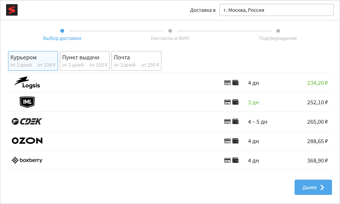Click the red S store logo
340x204 pixels.
[x=12, y=10]
